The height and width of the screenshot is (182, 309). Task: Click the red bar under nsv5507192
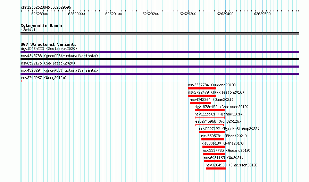[x=212, y=132]
